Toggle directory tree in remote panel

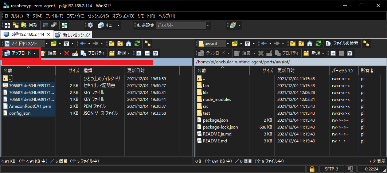click(366, 44)
